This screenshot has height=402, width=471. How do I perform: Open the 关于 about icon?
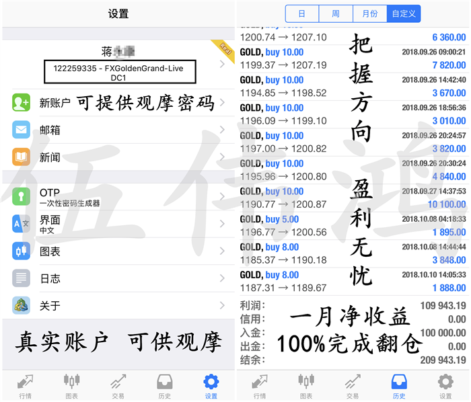[x=21, y=305]
